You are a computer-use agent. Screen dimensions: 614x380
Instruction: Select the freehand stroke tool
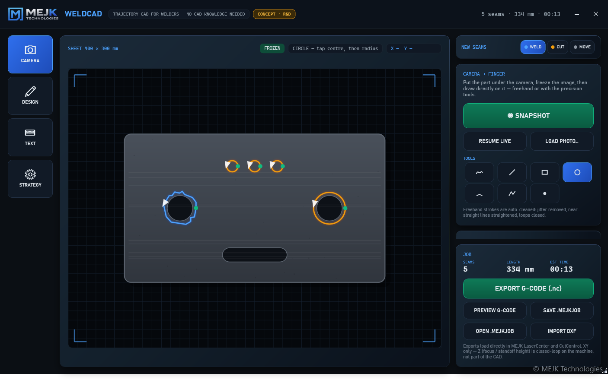point(479,172)
